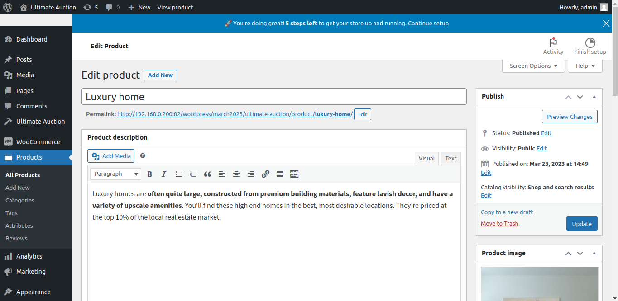The width and height of the screenshot is (618, 301).
Task: Insert or edit a link
Action: [265, 174]
